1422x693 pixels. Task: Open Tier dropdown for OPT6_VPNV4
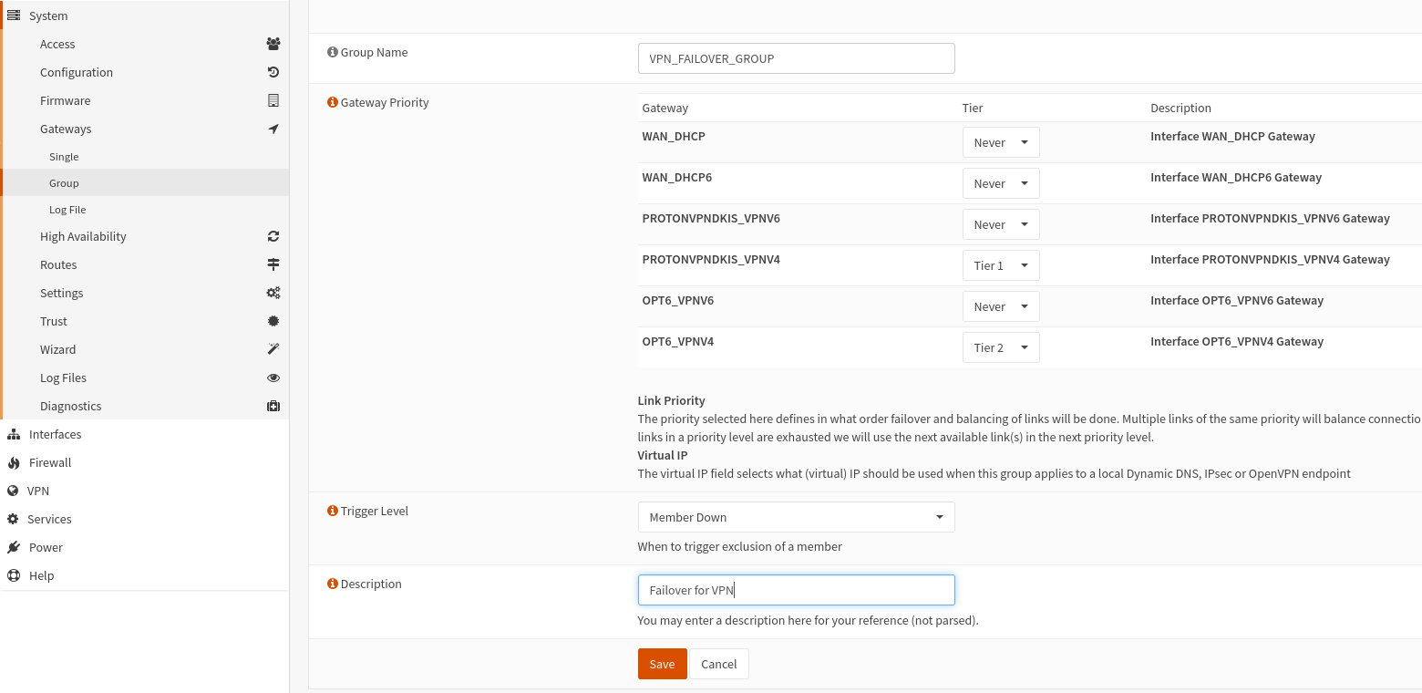1001,347
